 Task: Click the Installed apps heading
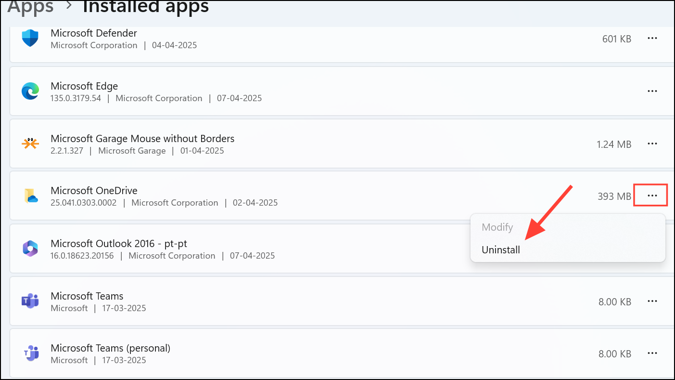coord(146,7)
